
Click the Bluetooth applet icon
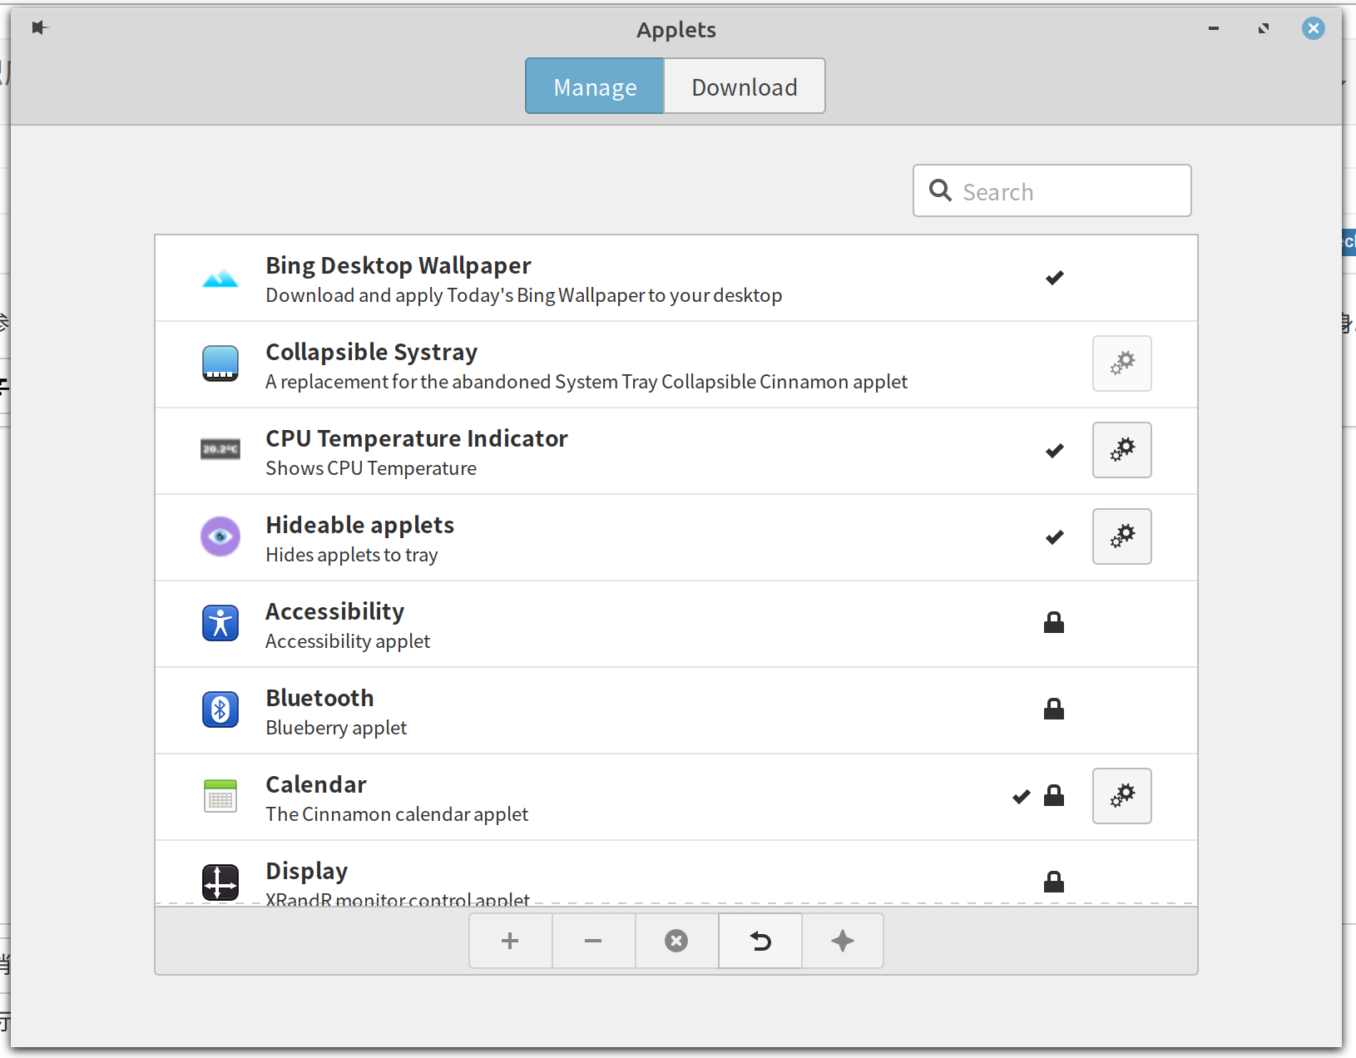point(220,709)
